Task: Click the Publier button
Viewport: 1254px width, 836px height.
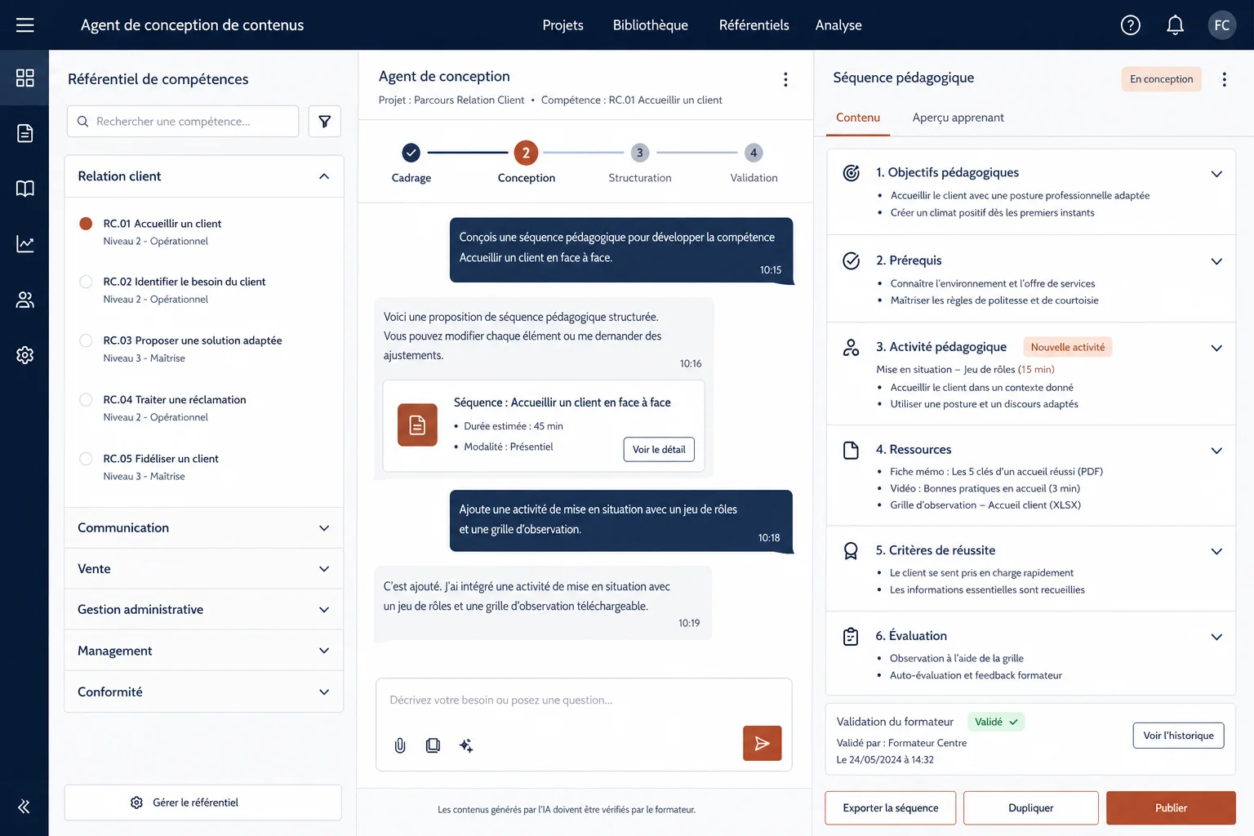Action: 1171,808
